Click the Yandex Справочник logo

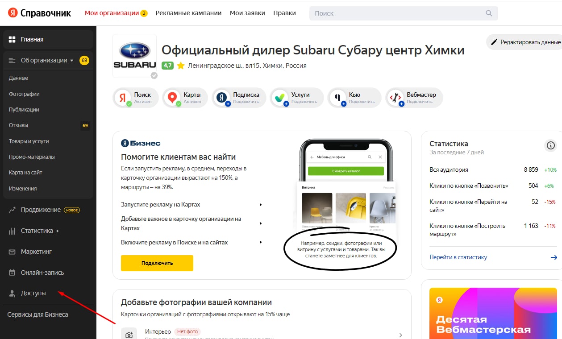(x=40, y=13)
